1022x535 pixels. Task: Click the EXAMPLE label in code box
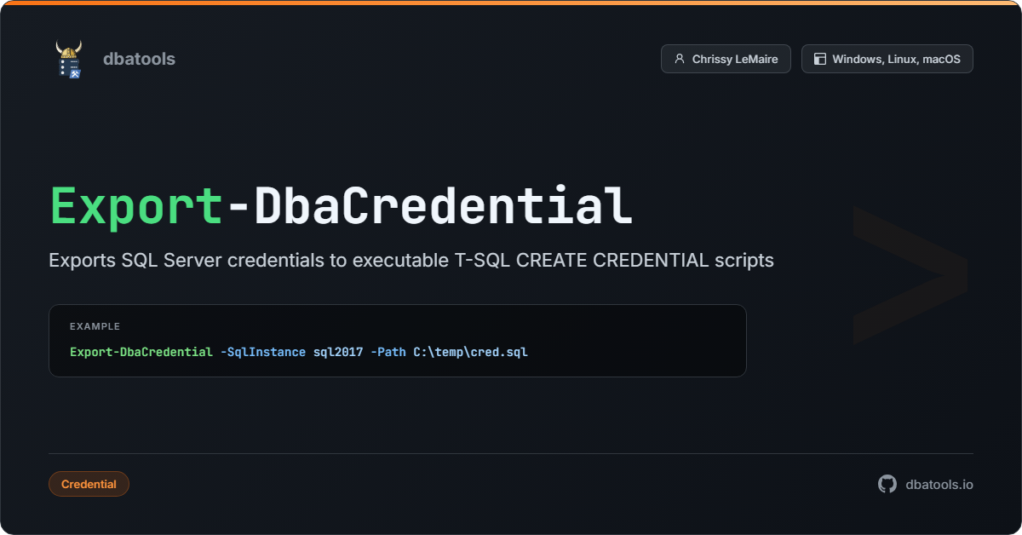pos(95,326)
